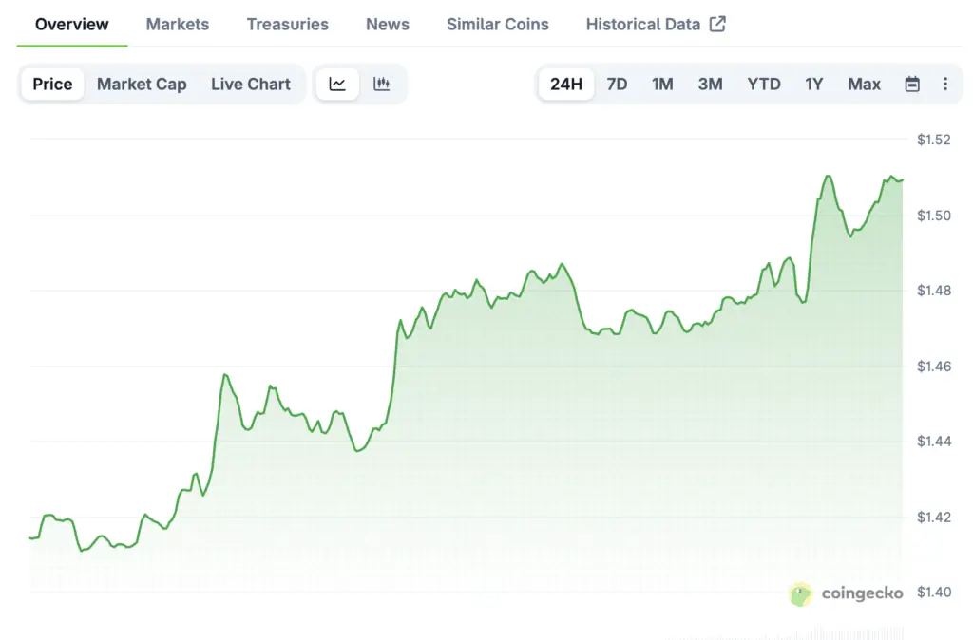Screen dimensions: 973x640
Task: Switch to line chart view icon
Action: pos(337,84)
